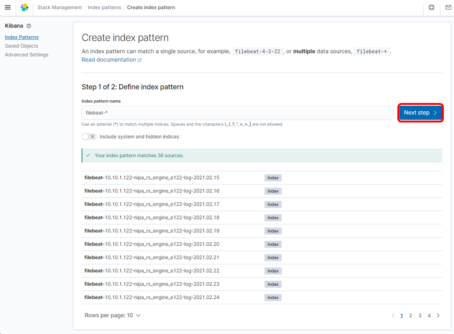Viewport: 454px width, 334px height.
Task: Click the Kibana help question mark icon
Action: (29, 26)
